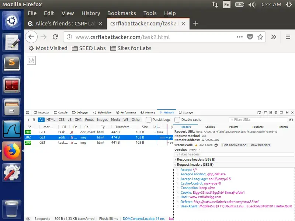View the Timings tab of the request
This screenshot has height=221, width=295.
(283, 127)
